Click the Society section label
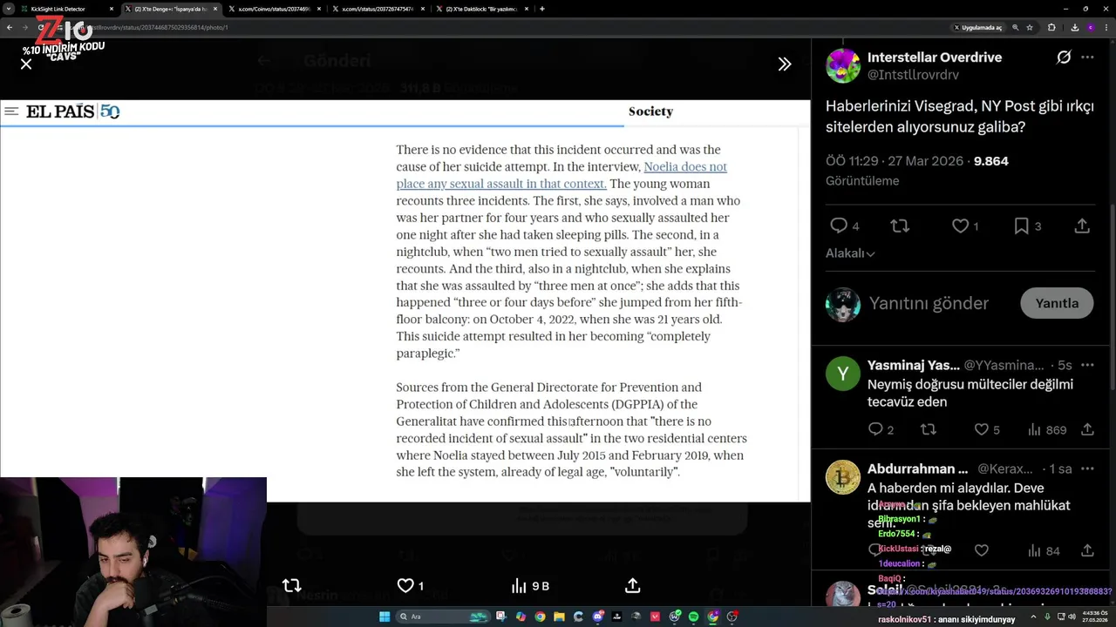This screenshot has width=1116, height=627. [650, 111]
